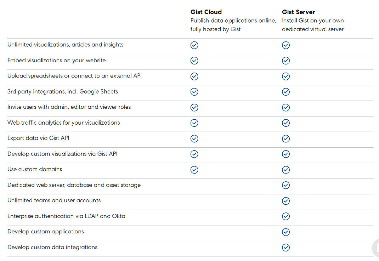This screenshot has width=379, height=261.
Task: Toggle the Gist Cloud check for Web traffic analytics
Action: 194,123
